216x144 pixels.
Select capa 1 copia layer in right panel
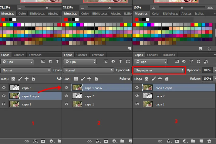pos(174,87)
